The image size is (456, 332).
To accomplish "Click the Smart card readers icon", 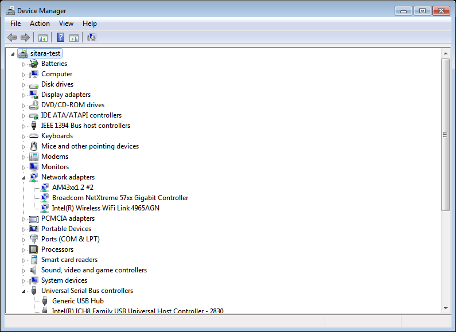I will point(34,260).
